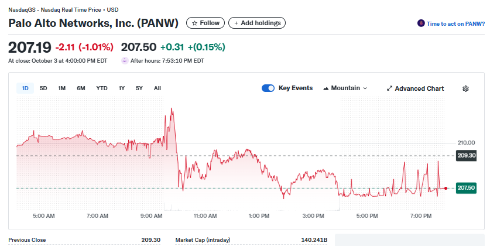
Task: Select the 1Y time range
Action: pos(122,88)
